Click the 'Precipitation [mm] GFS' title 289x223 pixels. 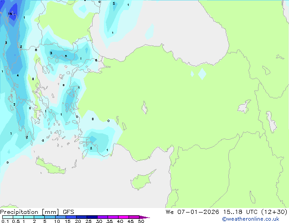coord(37,212)
